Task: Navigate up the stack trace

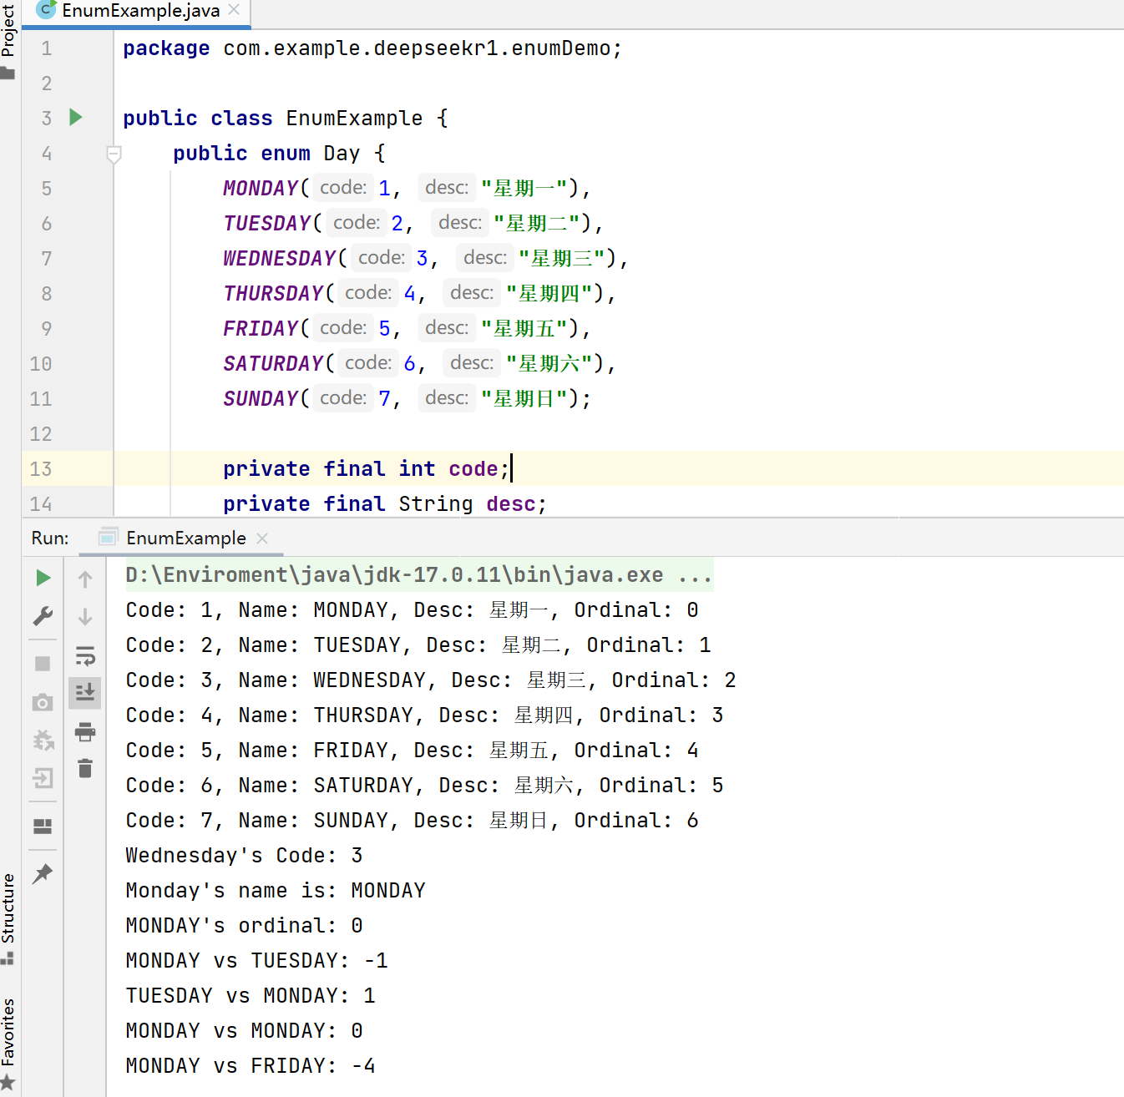Action: [84, 579]
